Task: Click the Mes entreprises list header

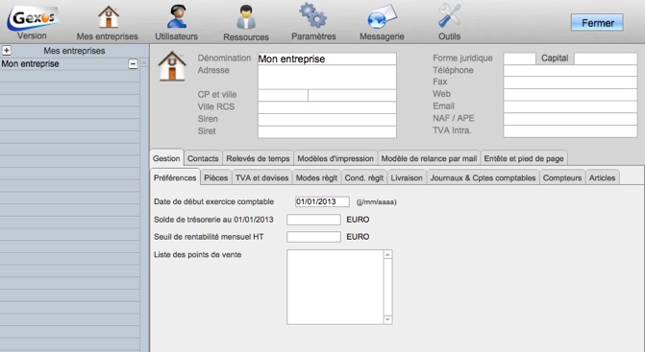Action: (x=74, y=51)
